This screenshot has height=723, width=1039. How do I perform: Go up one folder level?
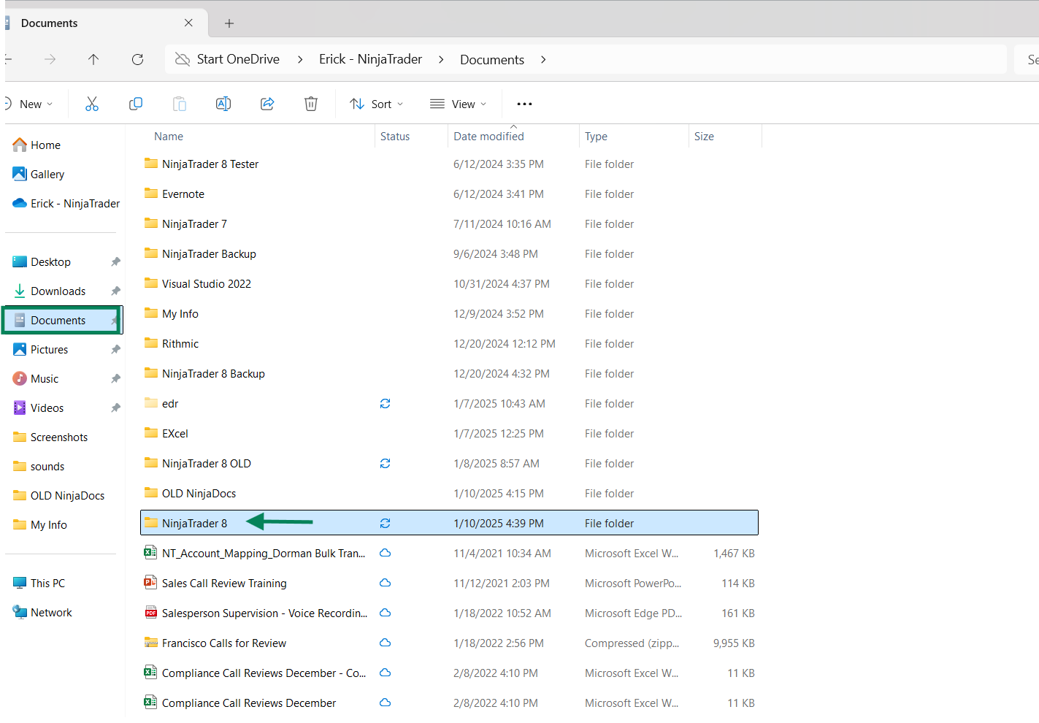(93, 59)
